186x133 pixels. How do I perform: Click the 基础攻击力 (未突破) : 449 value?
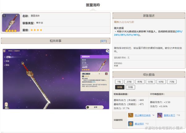tap(129, 100)
